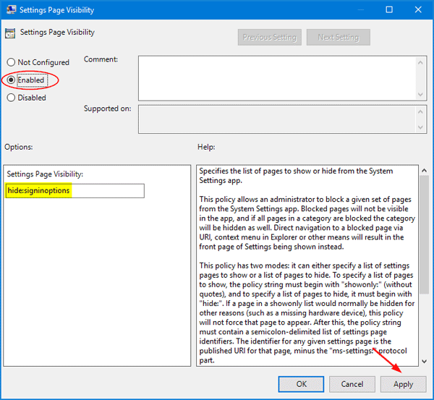Viewport: 434px width, 400px height.
Task: Click the Supported on text area
Action: point(278,119)
